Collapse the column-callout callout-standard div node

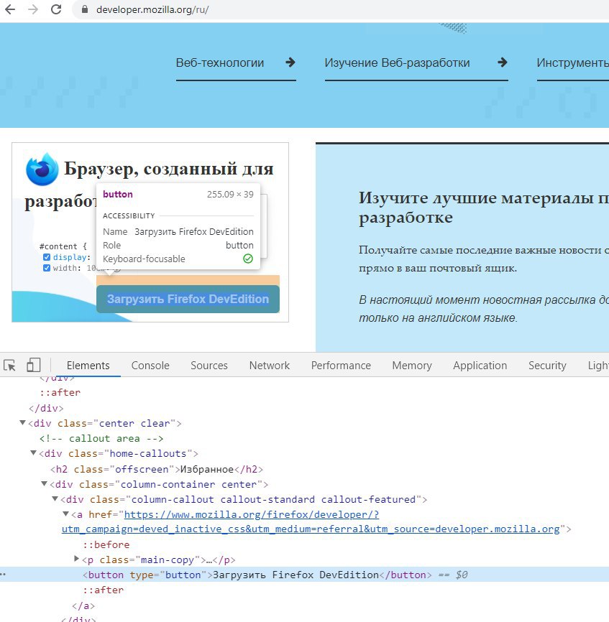tap(55, 499)
